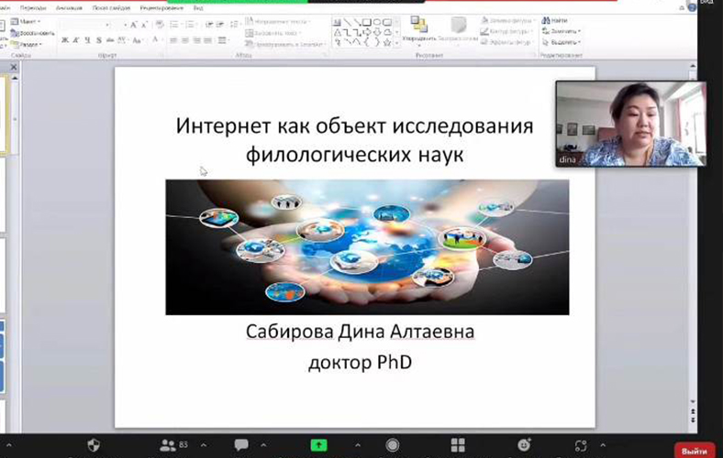Screen dimensions: 723x458
Task: Open the Zoom chat icon
Action: (241, 445)
